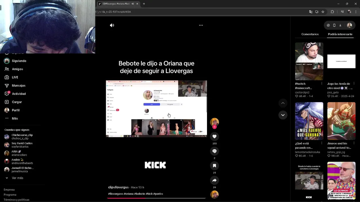Open the TikTok profile avatar menu

[x=349, y=25]
